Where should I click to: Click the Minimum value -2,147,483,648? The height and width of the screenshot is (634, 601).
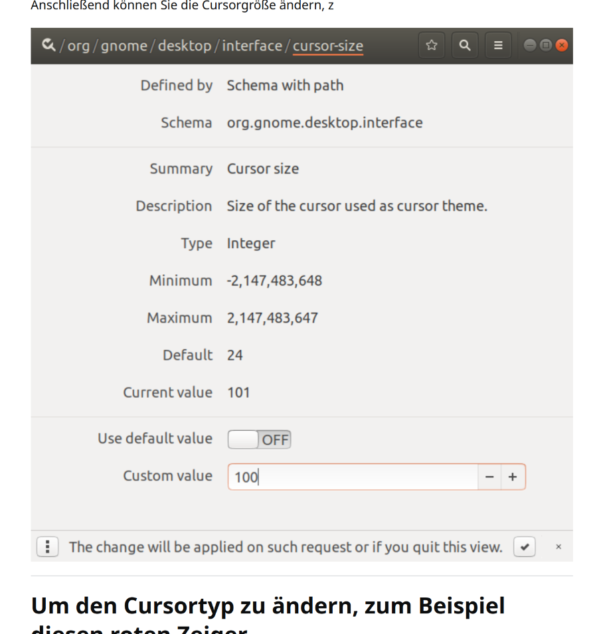coord(275,281)
